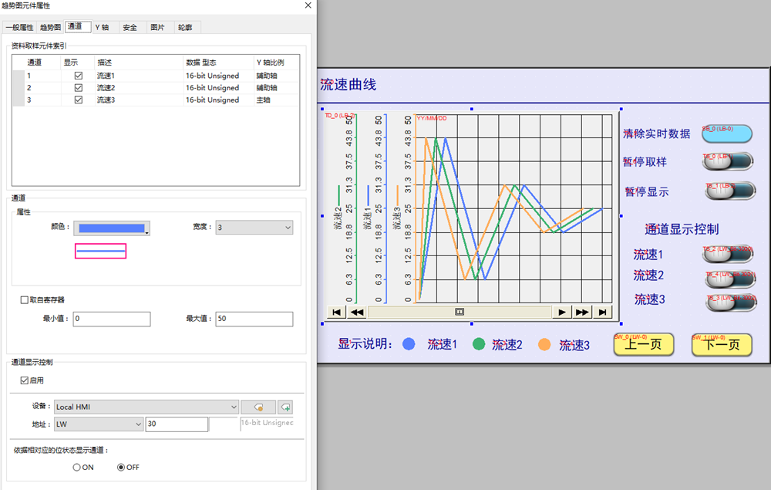Viewport: 771px width, 490px height.
Task: Expand the 宽度 line width dropdown
Action: 253,228
